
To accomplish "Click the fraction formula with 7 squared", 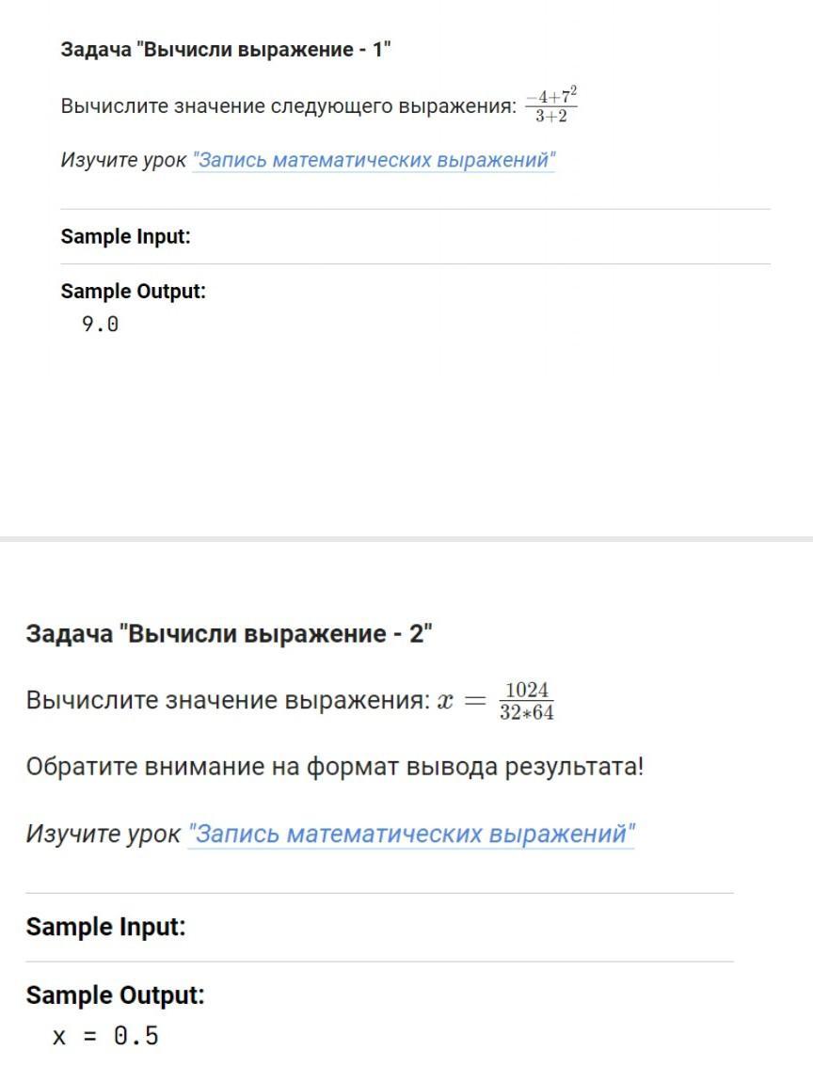I will pos(550,105).
